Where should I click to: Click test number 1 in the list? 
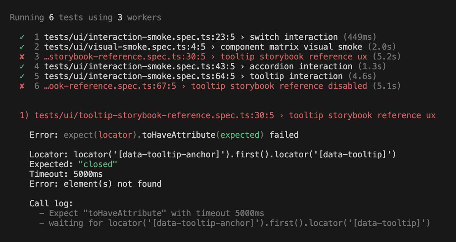(x=37, y=37)
